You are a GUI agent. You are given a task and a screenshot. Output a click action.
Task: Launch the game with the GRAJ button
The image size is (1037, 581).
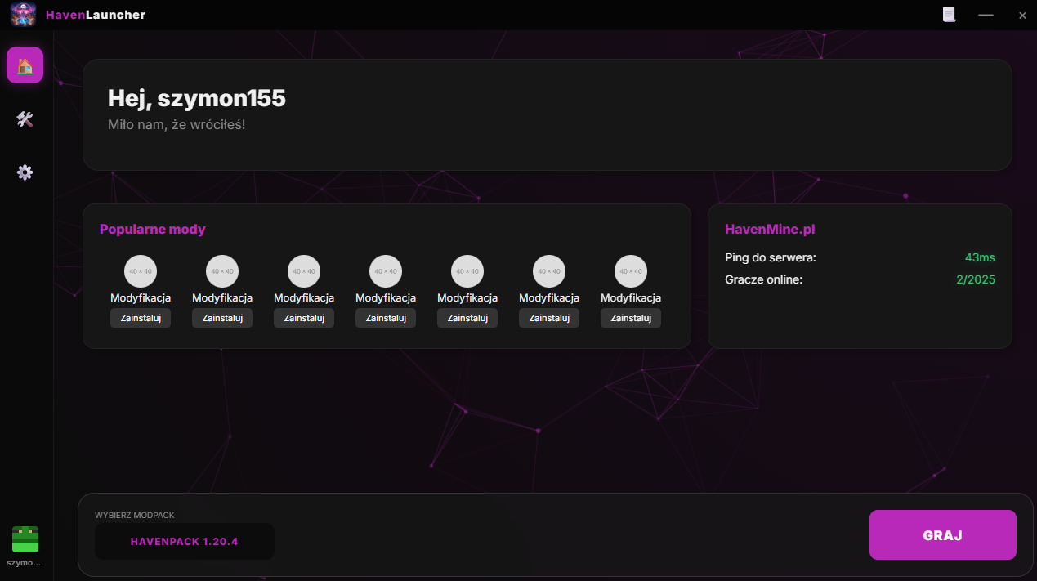[942, 534]
